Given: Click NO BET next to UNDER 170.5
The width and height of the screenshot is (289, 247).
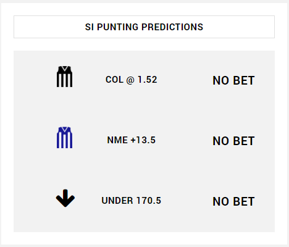Looking at the screenshot, I should coord(233,201).
